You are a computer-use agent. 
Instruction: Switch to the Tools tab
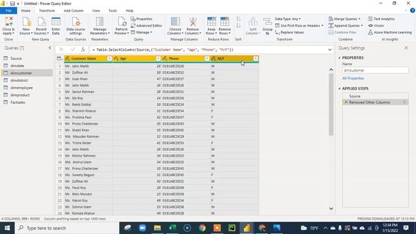(112, 10)
